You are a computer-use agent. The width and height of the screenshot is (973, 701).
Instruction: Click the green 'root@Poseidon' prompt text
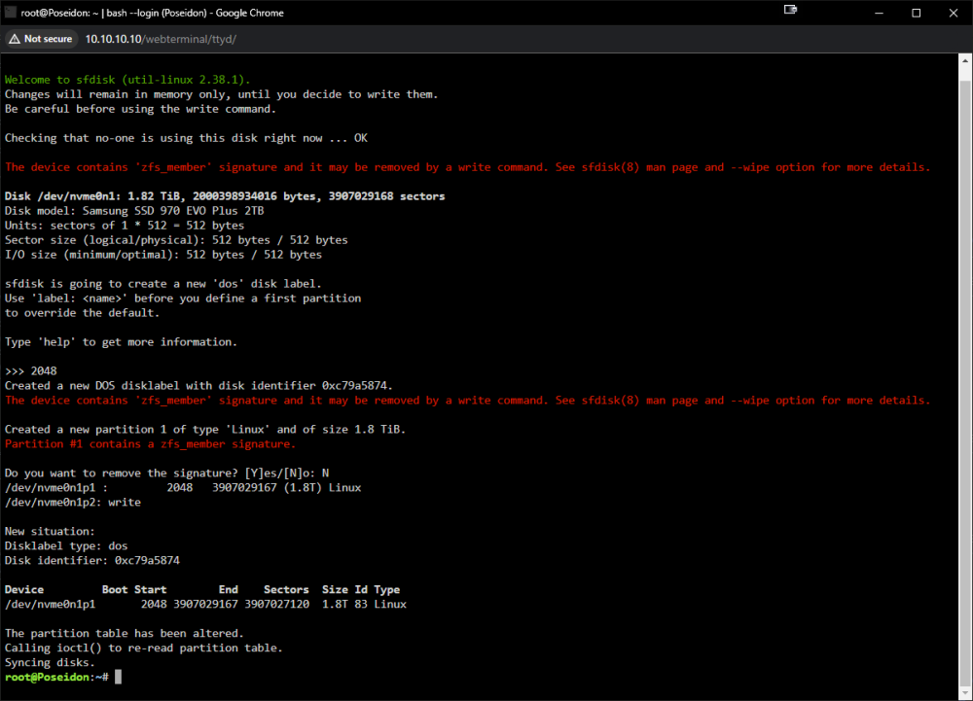coord(47,677)
